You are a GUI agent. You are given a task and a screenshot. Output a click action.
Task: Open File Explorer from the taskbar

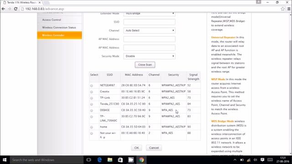point(110,160)
